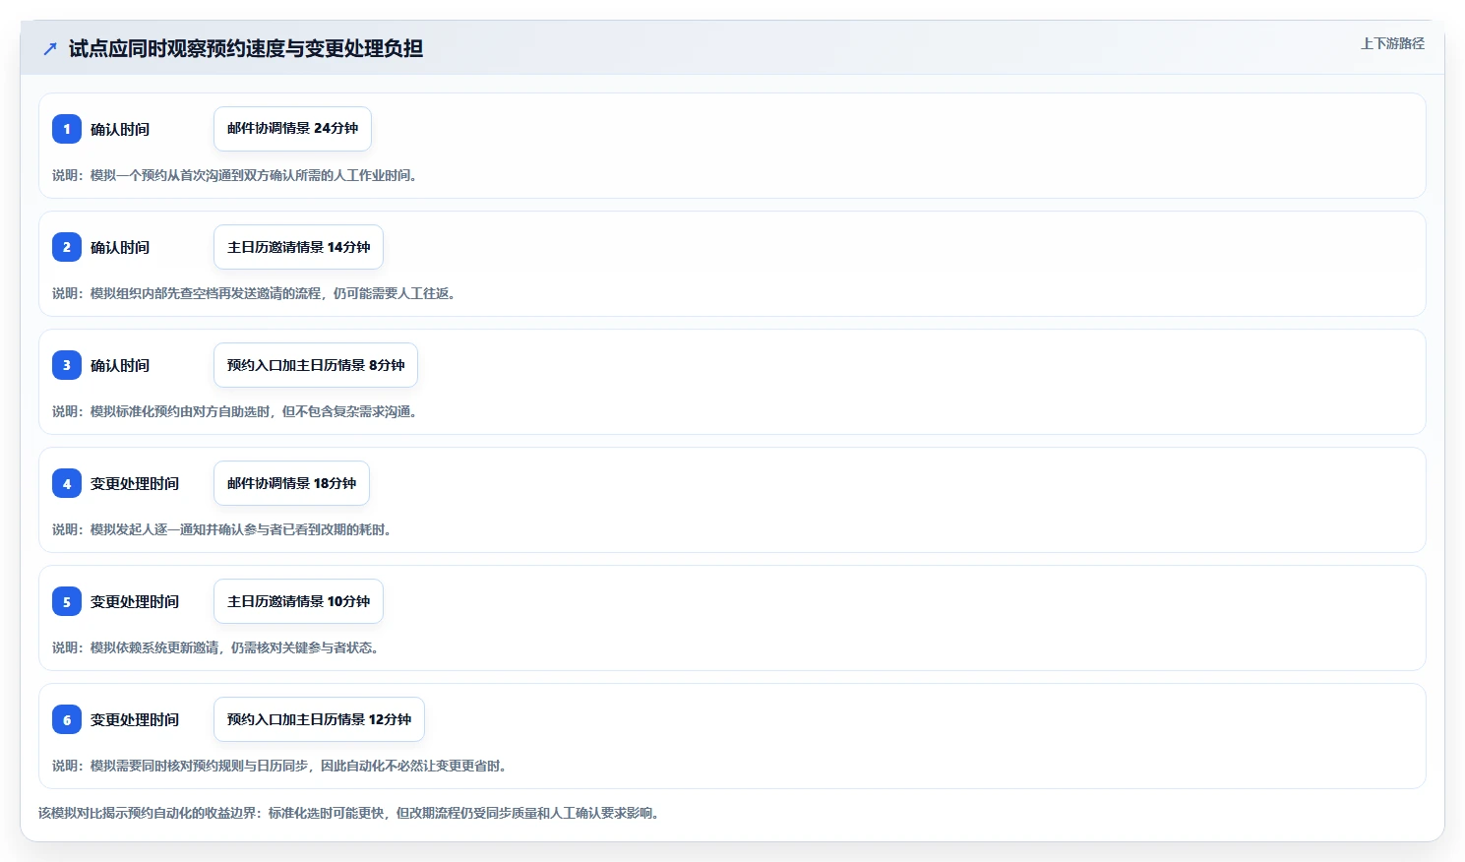The image size is (1465, 862).
Task: Click the 预约入口加主日历情景 8分钟 chip
Action: pos(316,365)
